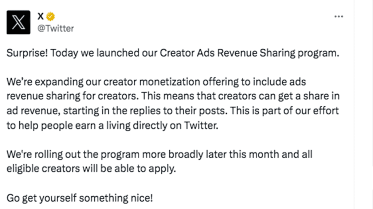
Task: Click the word Twitter ending the second paragraph
Action: coord(201,126)
